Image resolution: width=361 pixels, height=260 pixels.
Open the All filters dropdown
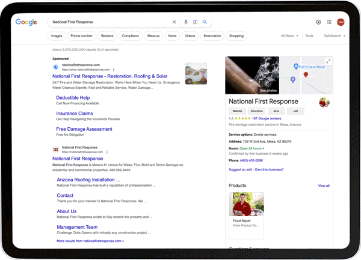point(289,36)
